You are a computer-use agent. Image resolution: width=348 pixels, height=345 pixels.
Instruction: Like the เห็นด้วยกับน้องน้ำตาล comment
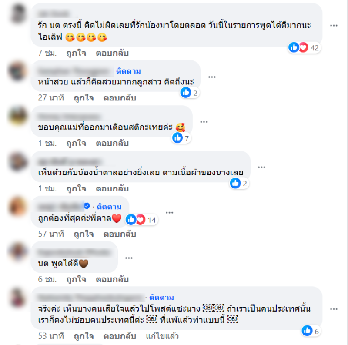[x=76, y=188]
